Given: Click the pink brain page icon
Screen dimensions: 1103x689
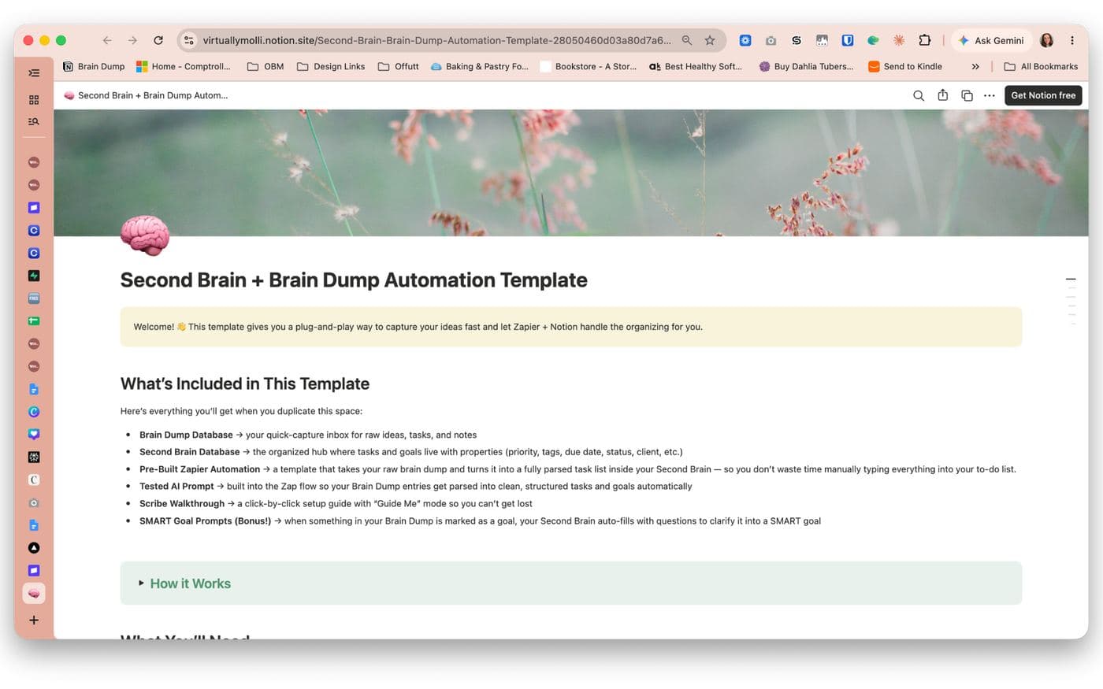Looking at the screenshot, I should pos(145,235).
